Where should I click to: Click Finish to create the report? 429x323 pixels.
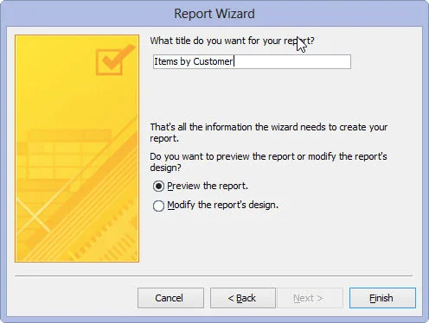coord(382,298)
